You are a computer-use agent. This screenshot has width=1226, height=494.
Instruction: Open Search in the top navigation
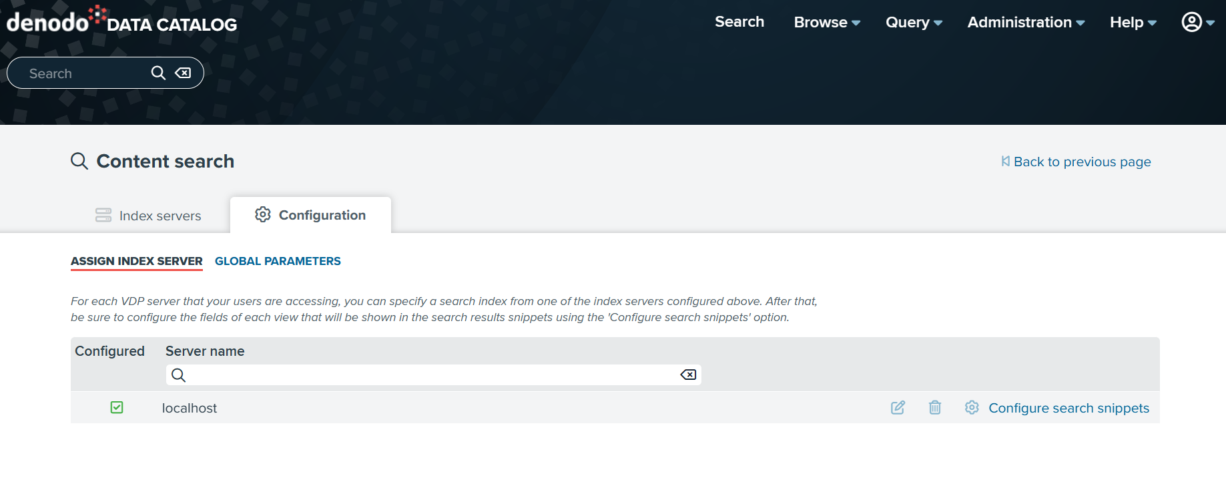coord(739,21)
